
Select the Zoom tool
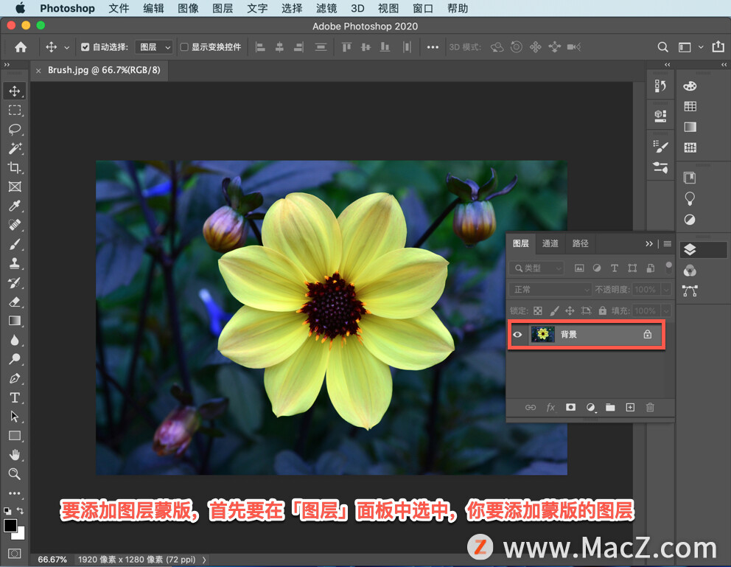tap(15, 474)
